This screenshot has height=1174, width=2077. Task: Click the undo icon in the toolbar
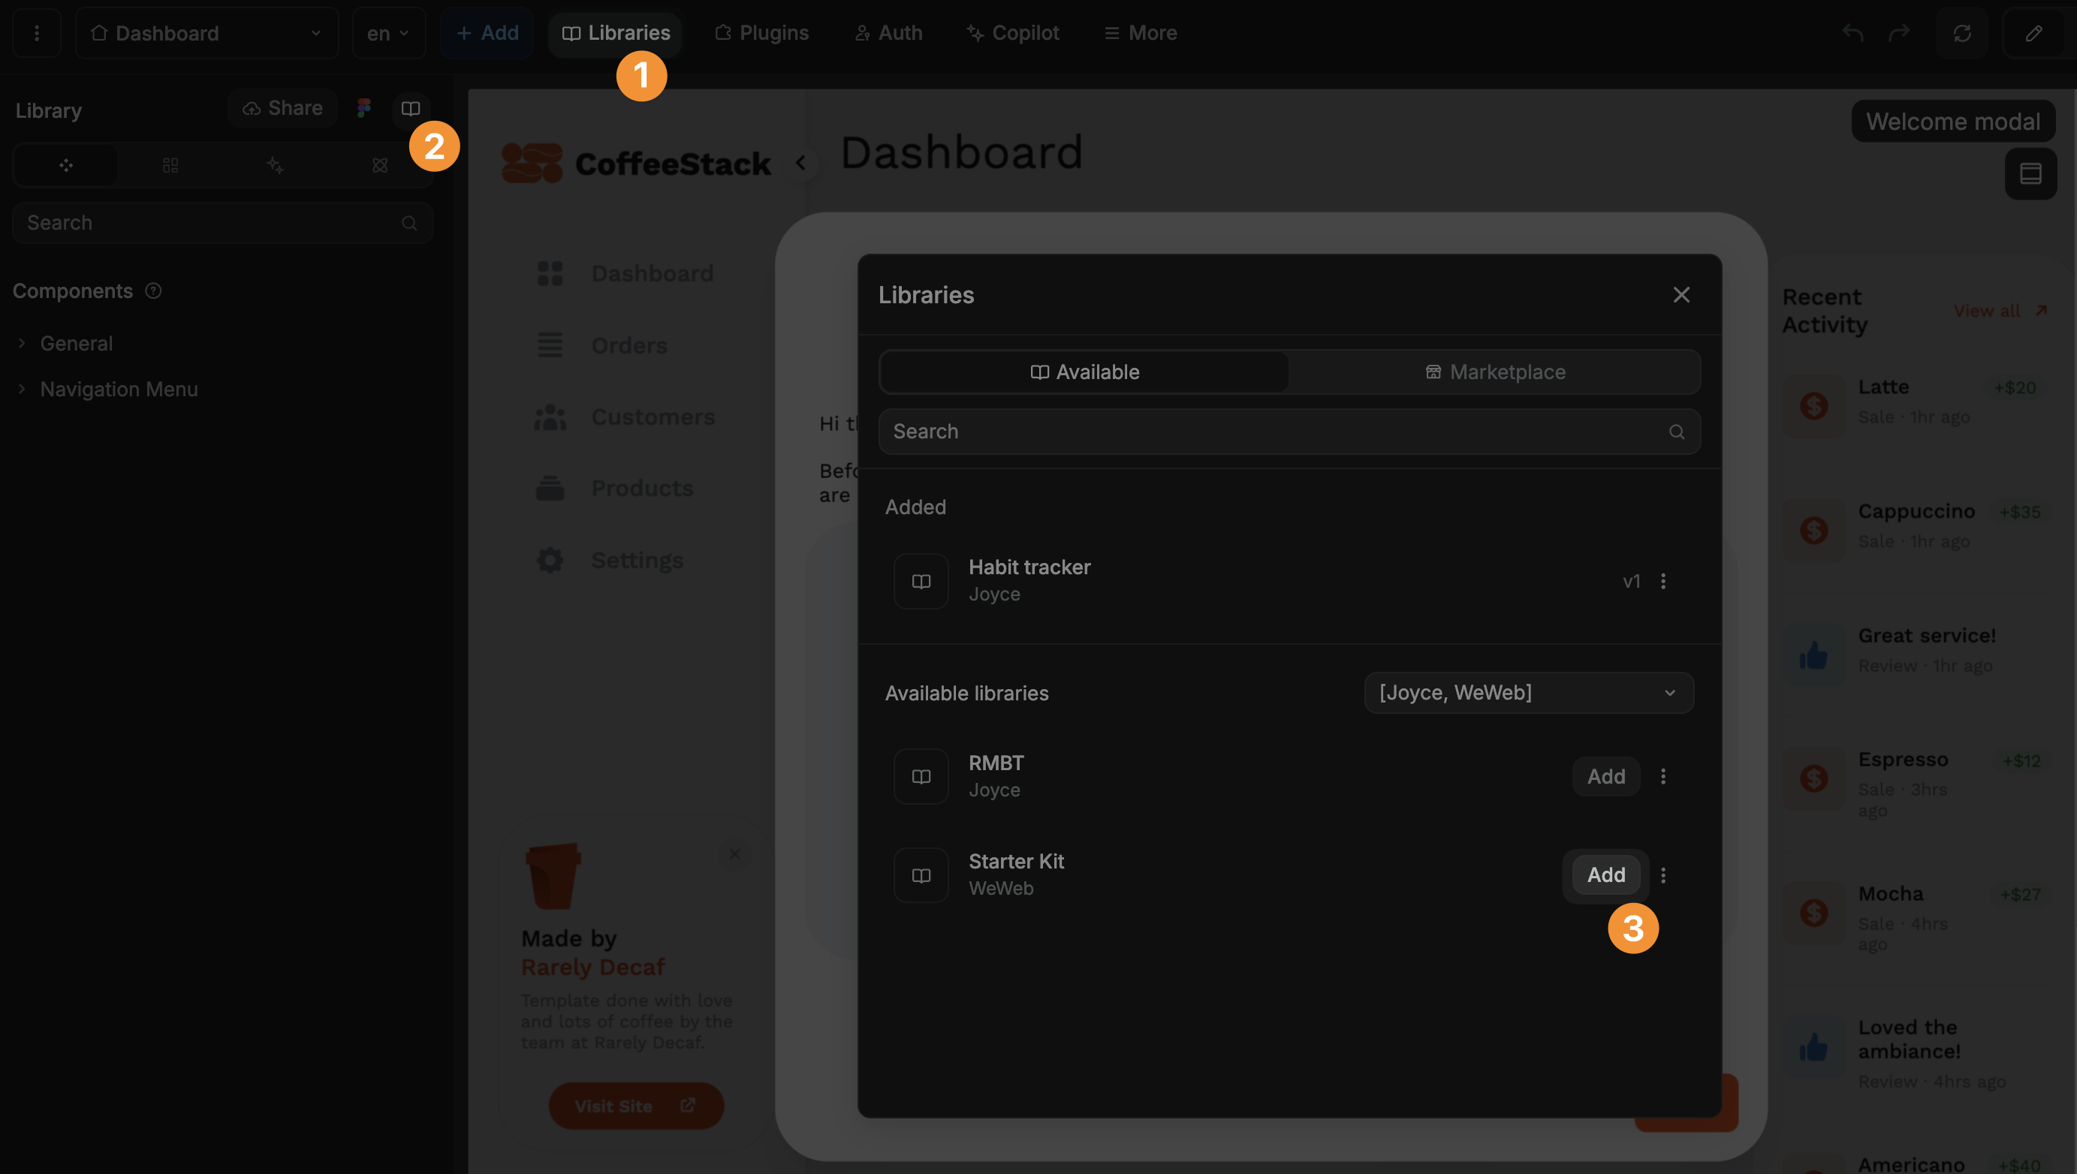pyautogui.click(x=1852, y=33)
